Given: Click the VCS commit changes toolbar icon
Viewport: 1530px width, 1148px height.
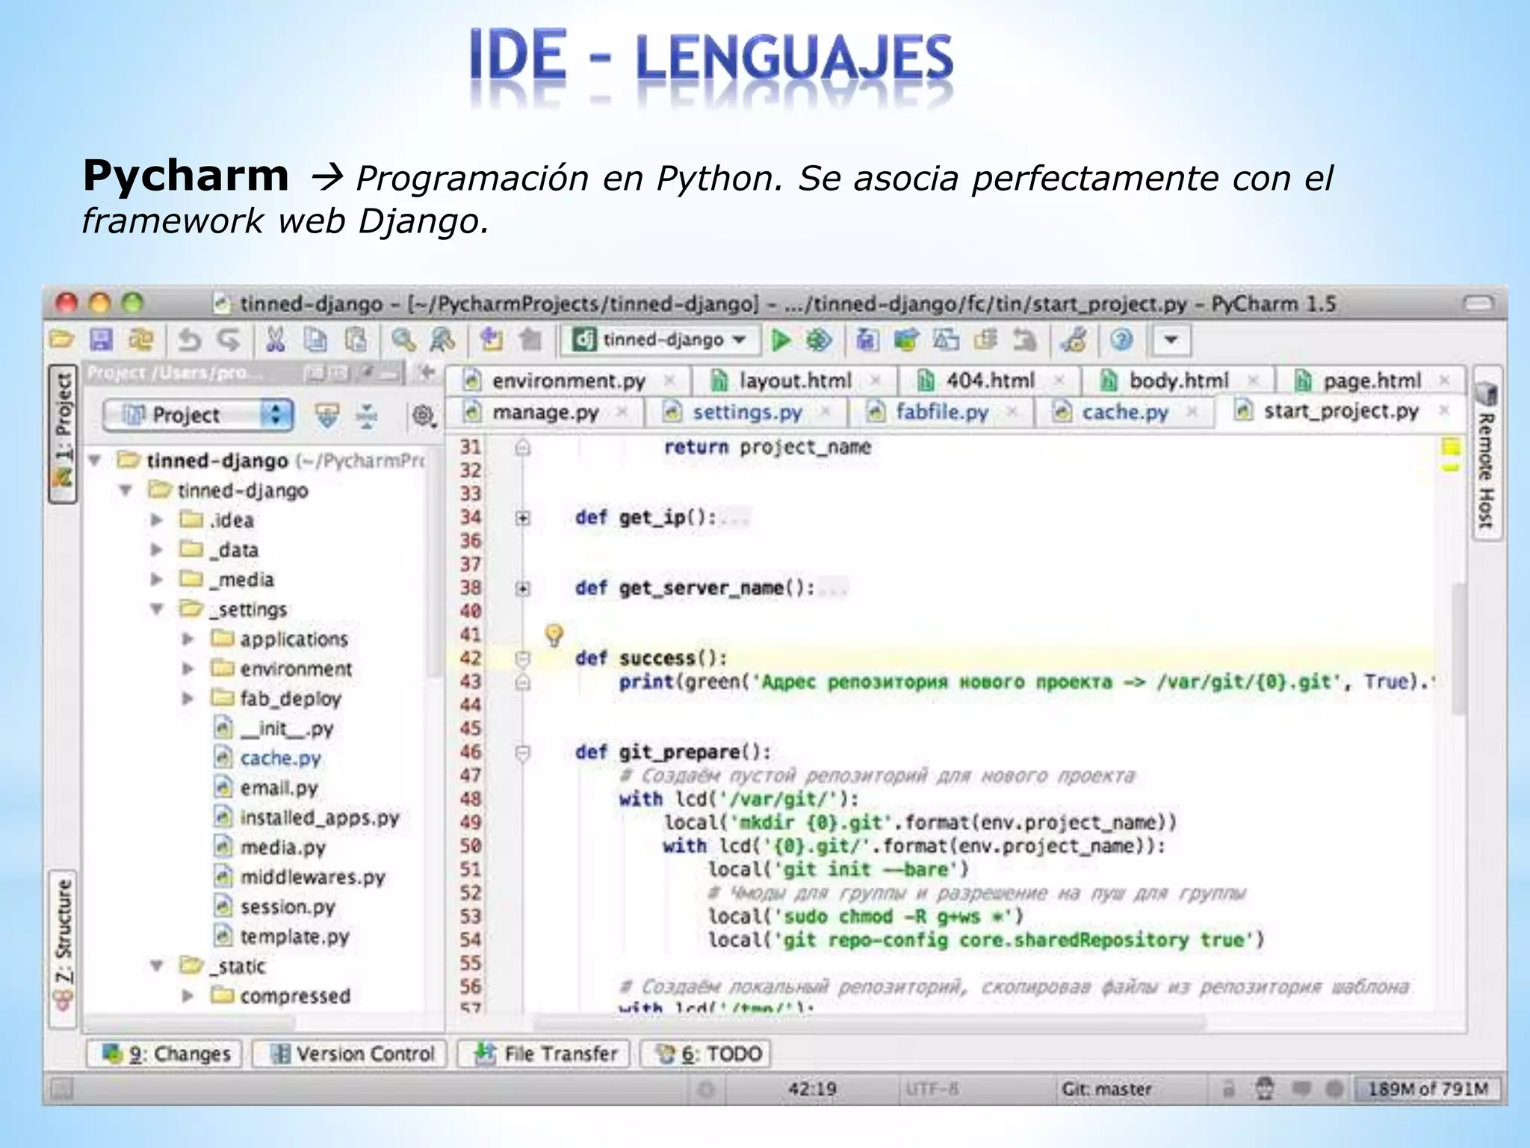Looking at the screenshot, I should 907,340.
